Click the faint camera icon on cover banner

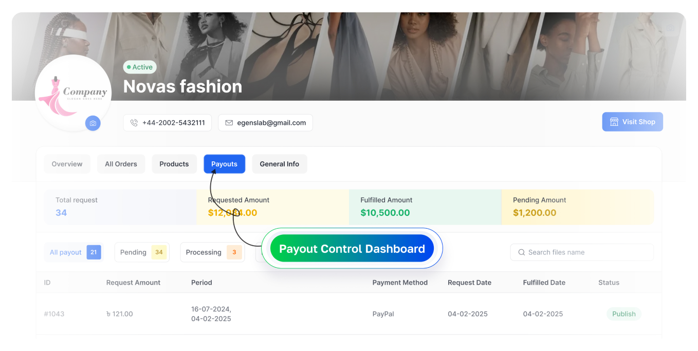[670, 28]
